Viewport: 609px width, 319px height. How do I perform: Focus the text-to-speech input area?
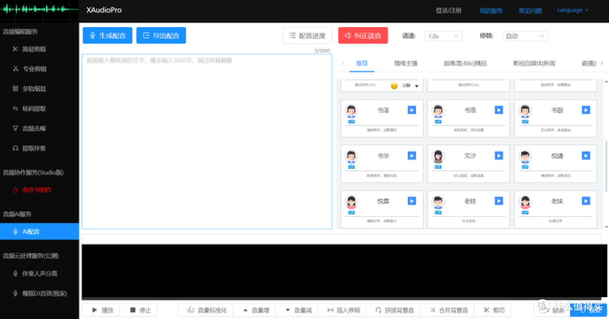(206, 141)
